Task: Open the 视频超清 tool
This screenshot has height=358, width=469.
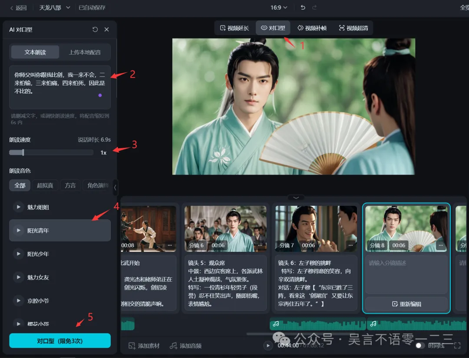Action: (x=353, y=28)
